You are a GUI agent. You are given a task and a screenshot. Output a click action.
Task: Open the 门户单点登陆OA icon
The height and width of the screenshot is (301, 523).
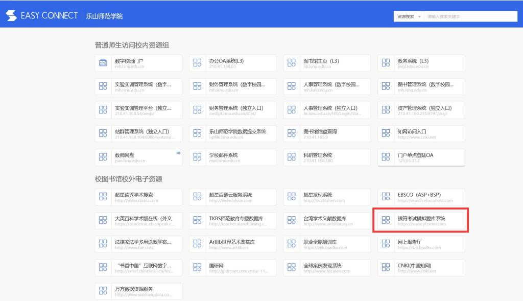coord(386,157)
